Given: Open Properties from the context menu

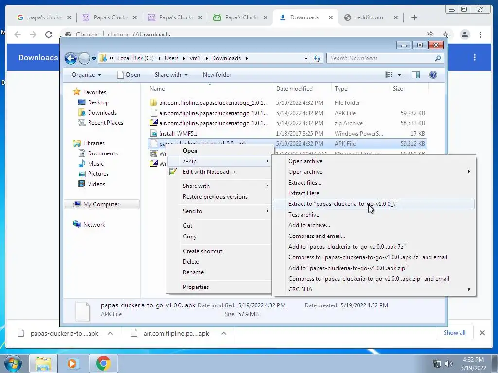Looking at the screenshot, I should [x=219, y=287].
